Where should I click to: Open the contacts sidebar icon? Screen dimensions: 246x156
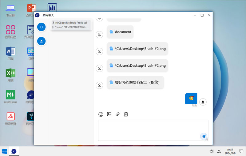(x=42, y=41)
